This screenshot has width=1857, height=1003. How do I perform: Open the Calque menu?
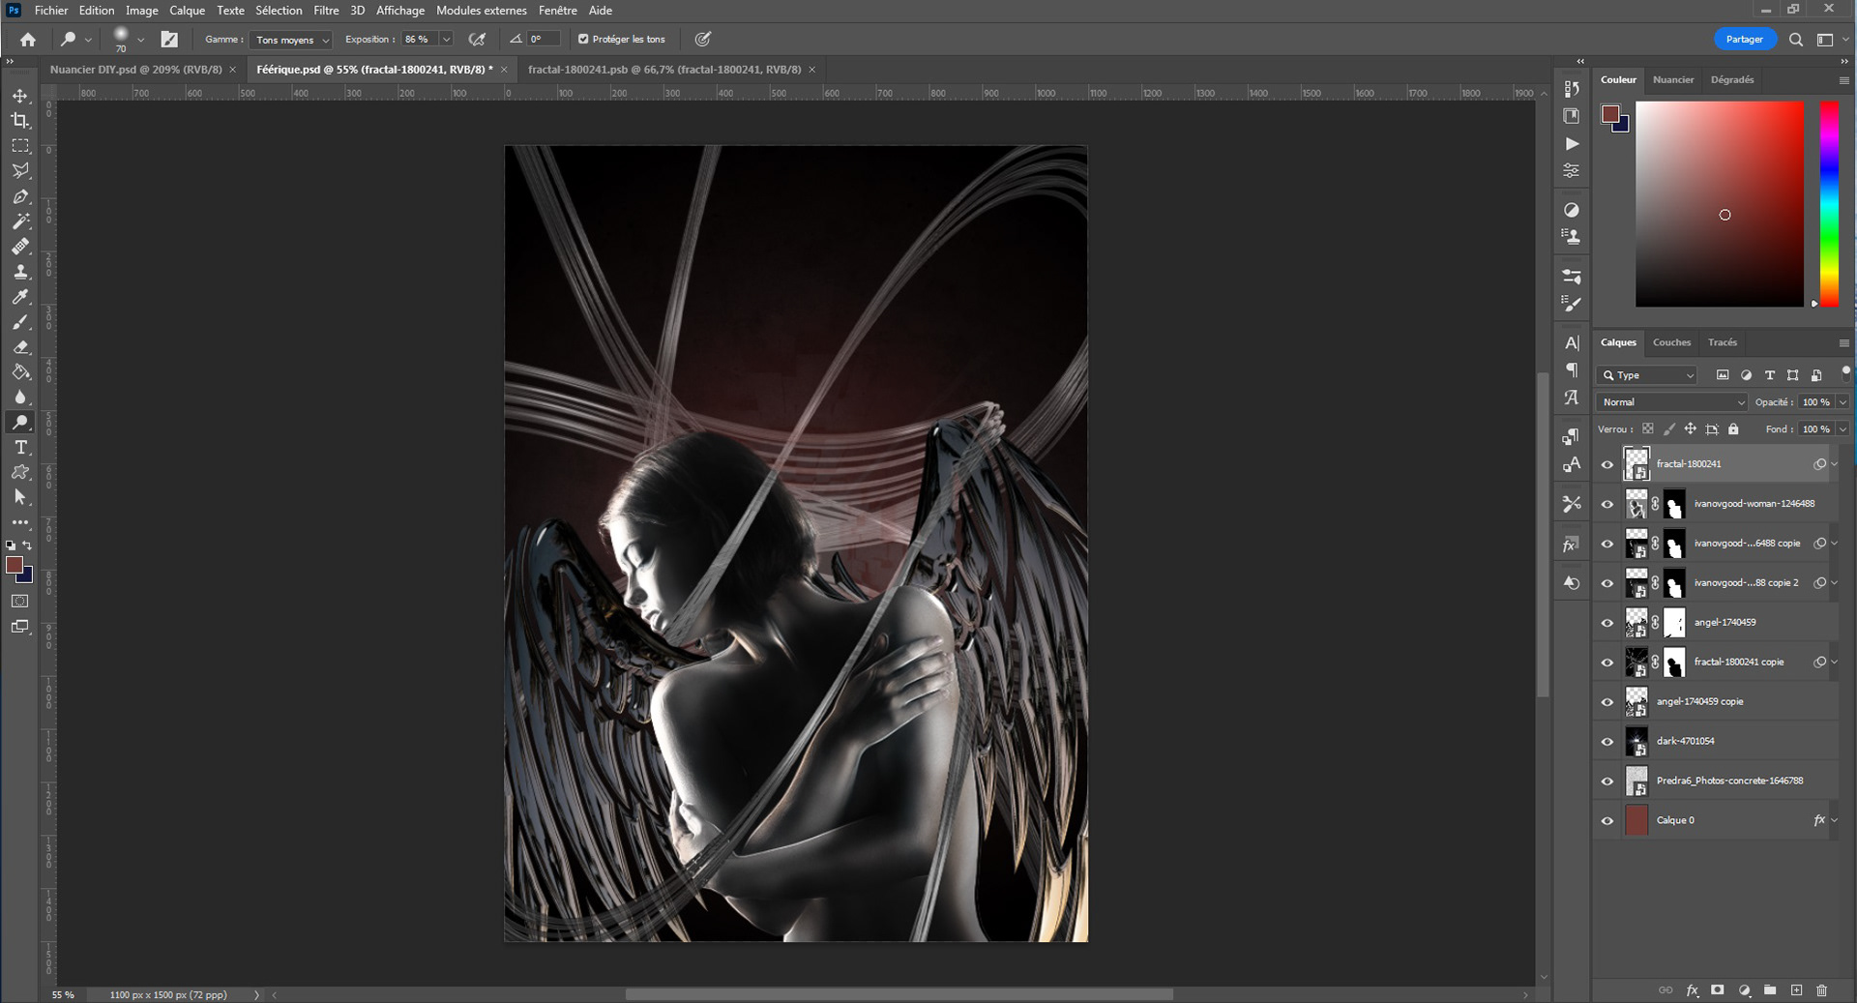[188, 11]
